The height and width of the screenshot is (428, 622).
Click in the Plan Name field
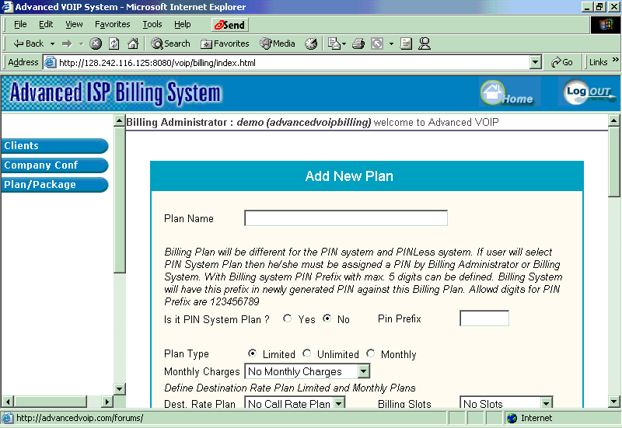[x=346, y=218]
